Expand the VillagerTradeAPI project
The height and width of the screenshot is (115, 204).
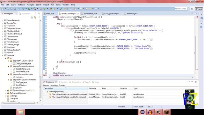(x=3, y=50)
